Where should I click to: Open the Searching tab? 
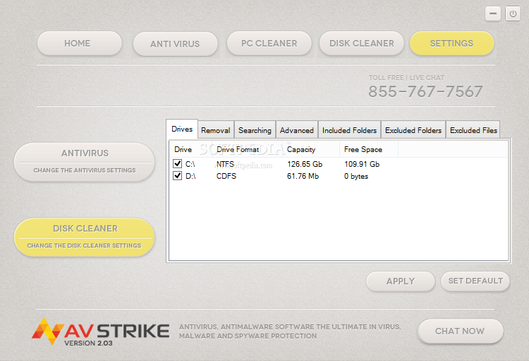pos(255,130)
